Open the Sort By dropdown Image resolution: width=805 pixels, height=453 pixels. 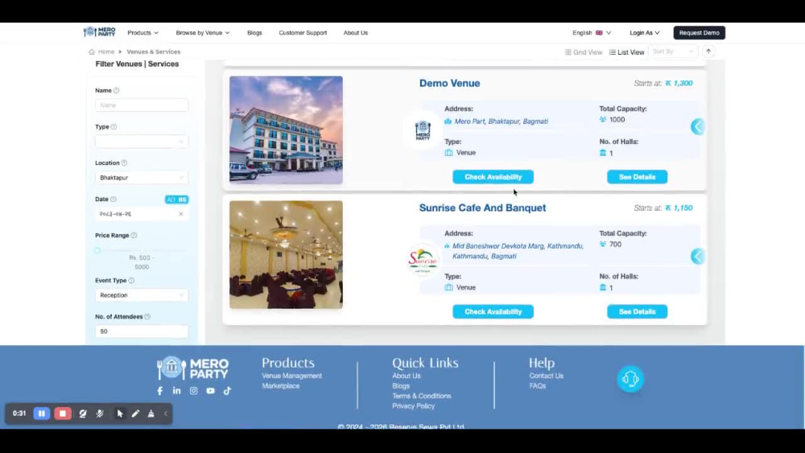(673, 51)
